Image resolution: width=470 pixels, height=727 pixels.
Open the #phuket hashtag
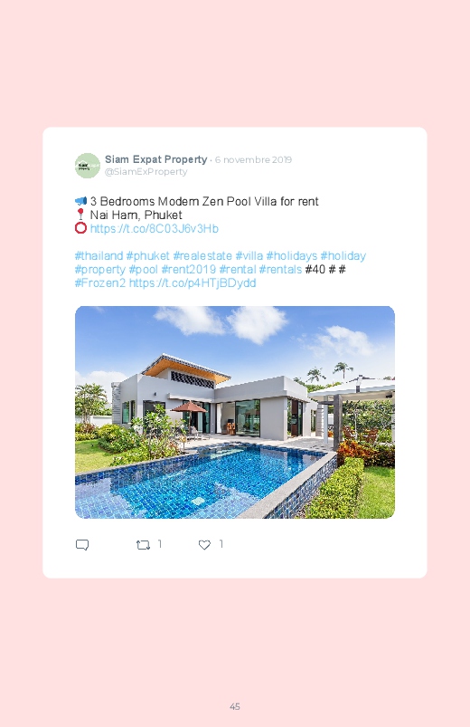(x=147, y=256)
